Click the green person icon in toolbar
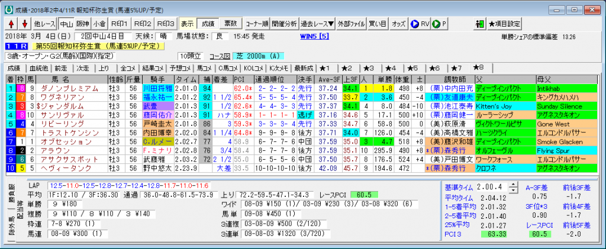The image size is (606, 249). [x=480, y=24]
